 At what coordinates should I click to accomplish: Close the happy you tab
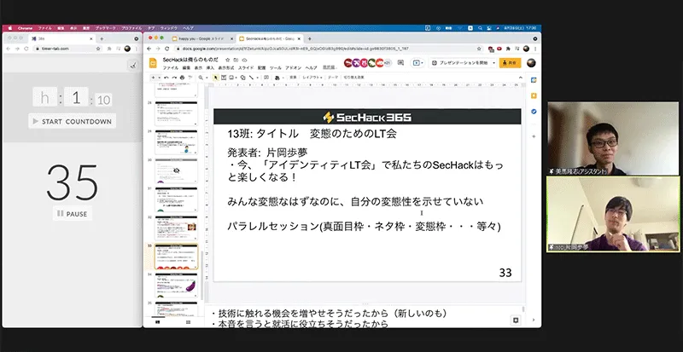click(231, 38)
